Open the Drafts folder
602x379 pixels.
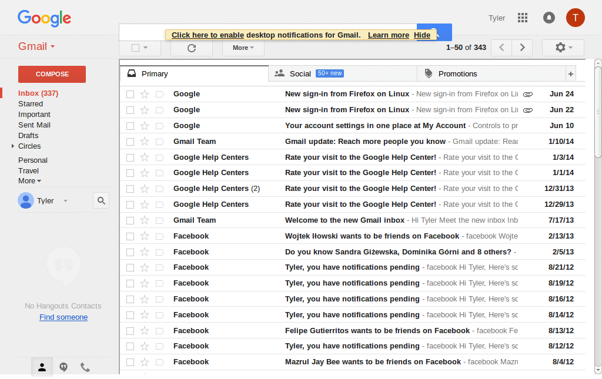point(28,136)
